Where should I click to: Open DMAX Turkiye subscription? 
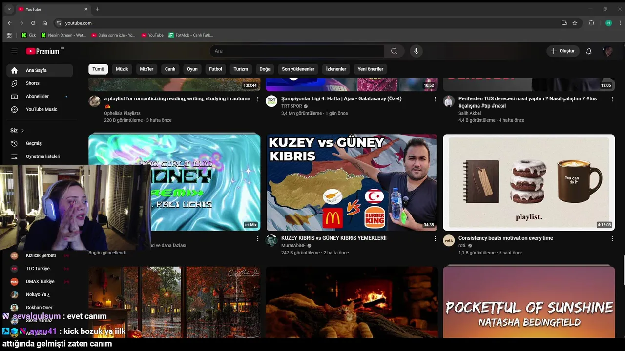(x=40, y=281)
